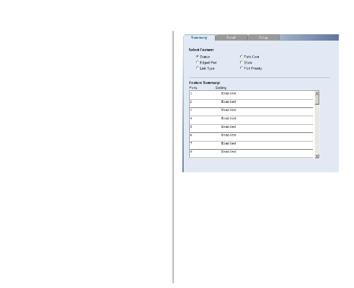This screenshot has width=354, height=288.
Task: Click the empty scrollbar track below the thumb
Action: [x=317, y=130]
